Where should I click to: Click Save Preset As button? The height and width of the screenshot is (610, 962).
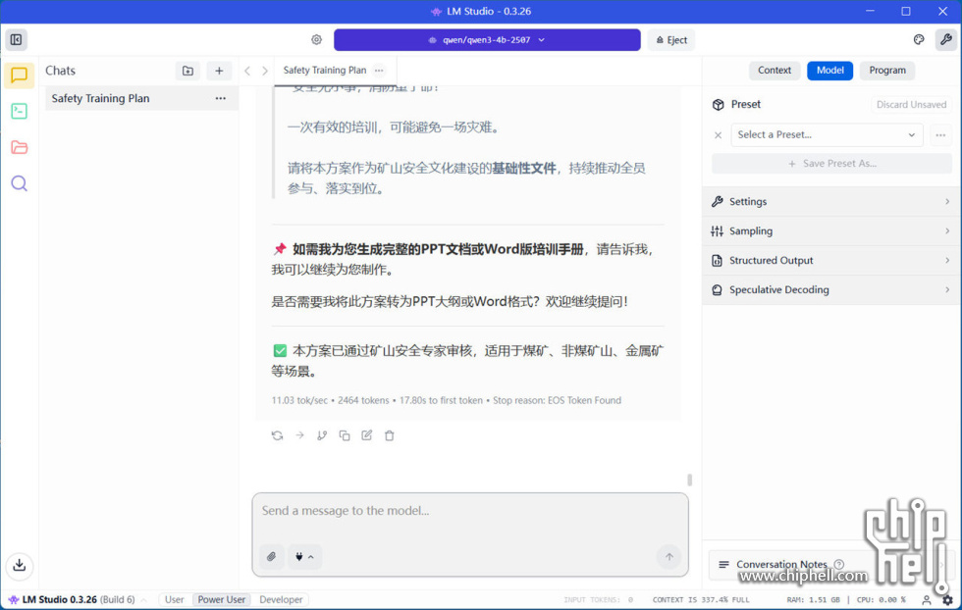tap(831, 164)
